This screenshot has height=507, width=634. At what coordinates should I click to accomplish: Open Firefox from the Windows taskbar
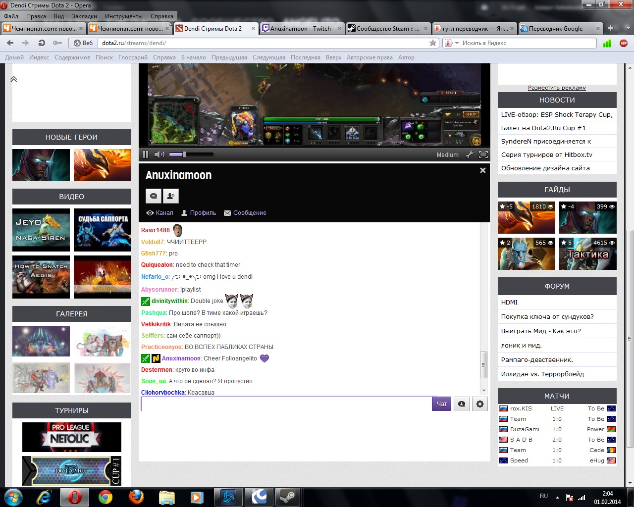(136, 497)
